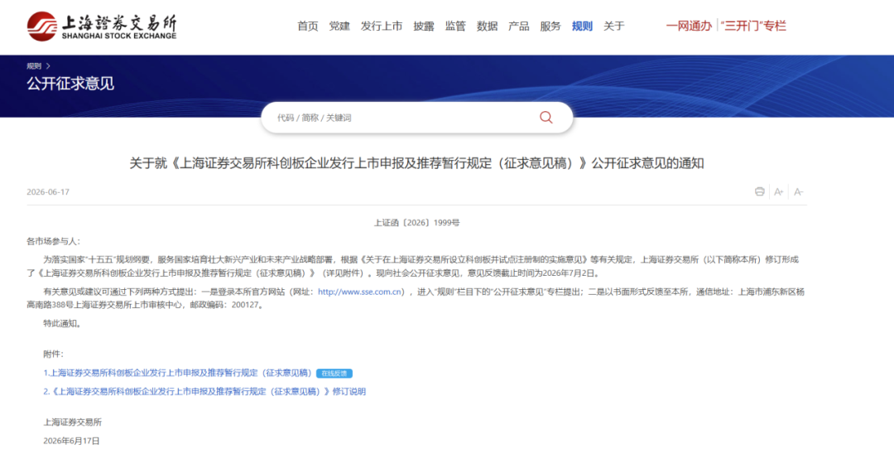Open the 首页 menu
The width and height of the screenshot is (894, 454).
click(x=308, y=27)
